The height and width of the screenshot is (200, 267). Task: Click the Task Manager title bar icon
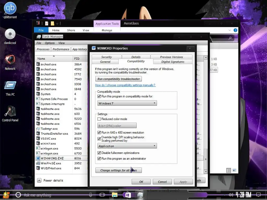coord(39,36)
